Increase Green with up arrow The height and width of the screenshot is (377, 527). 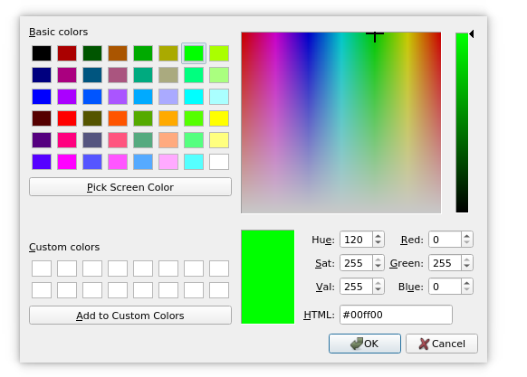[x=467, y=259]
